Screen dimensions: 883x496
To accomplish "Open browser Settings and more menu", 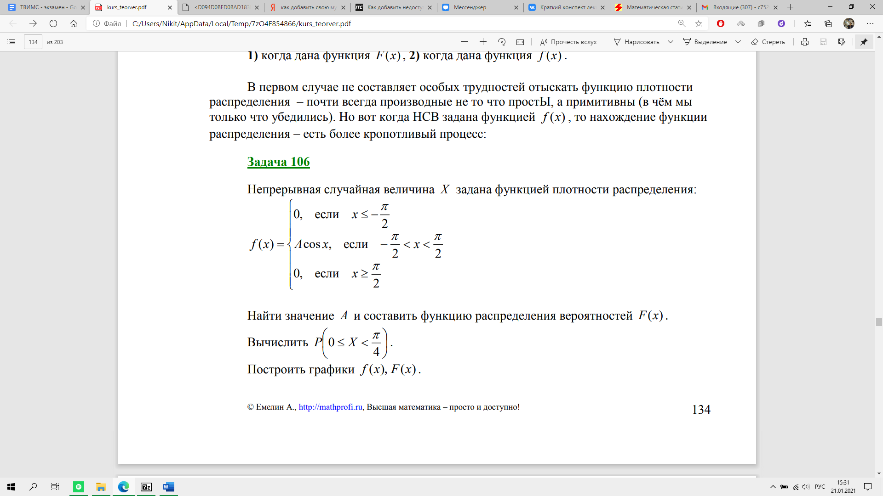I will 870,23.
